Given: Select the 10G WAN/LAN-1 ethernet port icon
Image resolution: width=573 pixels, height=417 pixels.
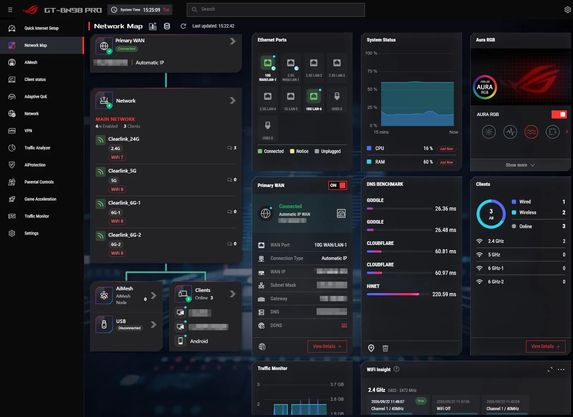Looking at the screenshot, I should coord(268,63).
